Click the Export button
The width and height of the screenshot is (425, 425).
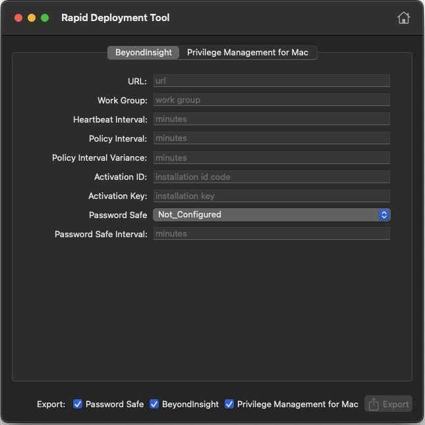coord(388,404)
